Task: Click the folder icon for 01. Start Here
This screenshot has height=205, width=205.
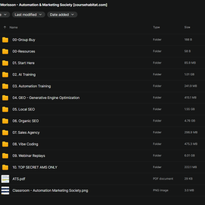Action: coord(5,63)
